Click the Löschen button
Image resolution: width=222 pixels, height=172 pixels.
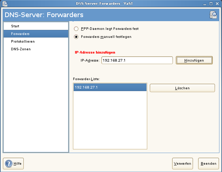point(182,88)
